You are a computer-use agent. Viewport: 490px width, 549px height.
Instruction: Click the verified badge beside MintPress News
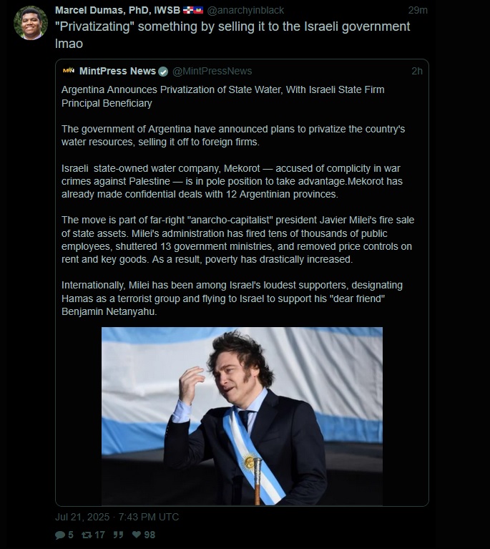pyautogui.click(x=163, y=72)
